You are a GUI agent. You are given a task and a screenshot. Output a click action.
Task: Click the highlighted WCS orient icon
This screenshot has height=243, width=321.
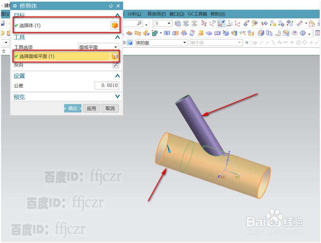pyautogui.click(x=221, y=23)
